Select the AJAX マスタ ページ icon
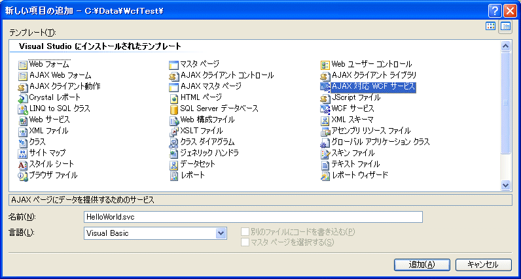This screenshot has height=279, width=521. 174,88
